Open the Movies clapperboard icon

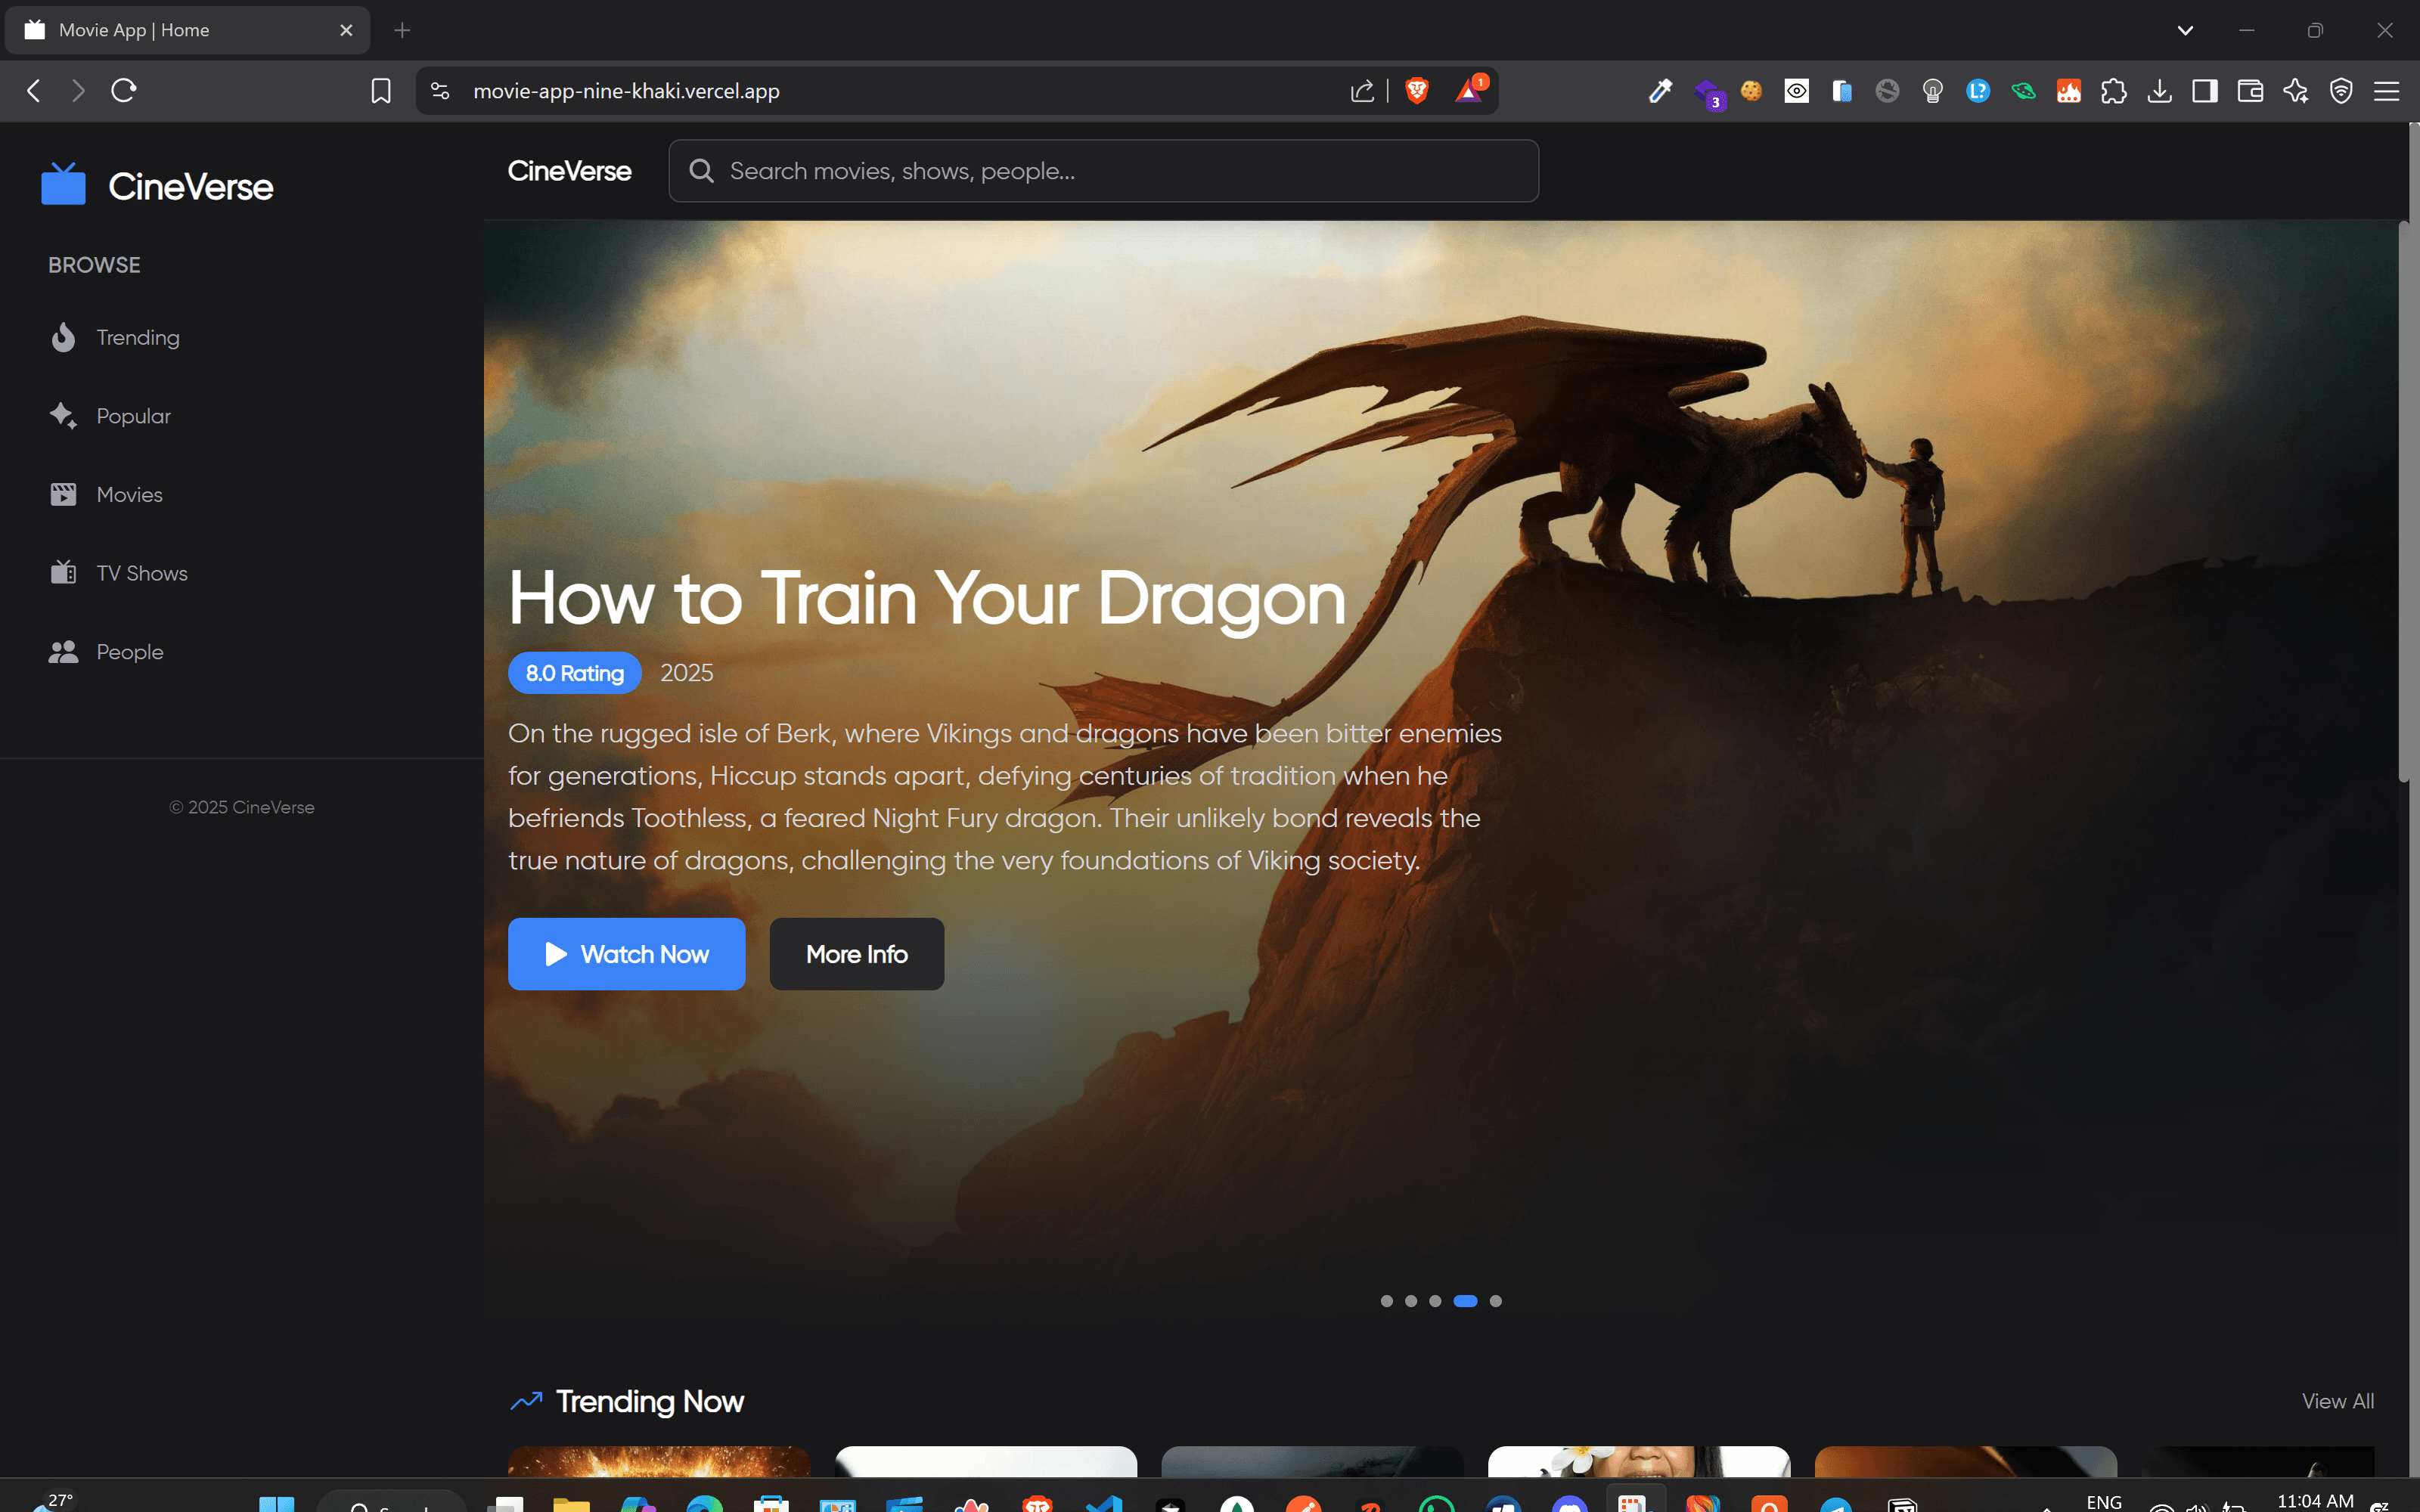coord(63,495)
